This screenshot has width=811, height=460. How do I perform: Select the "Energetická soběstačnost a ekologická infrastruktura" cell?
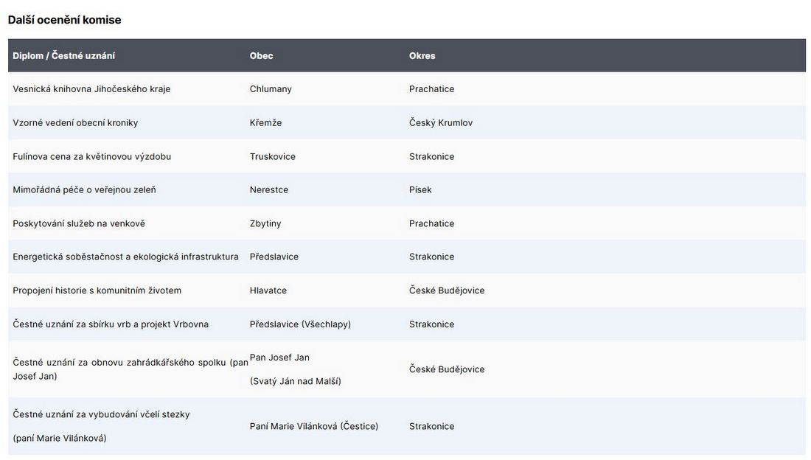tap(125, 257)
